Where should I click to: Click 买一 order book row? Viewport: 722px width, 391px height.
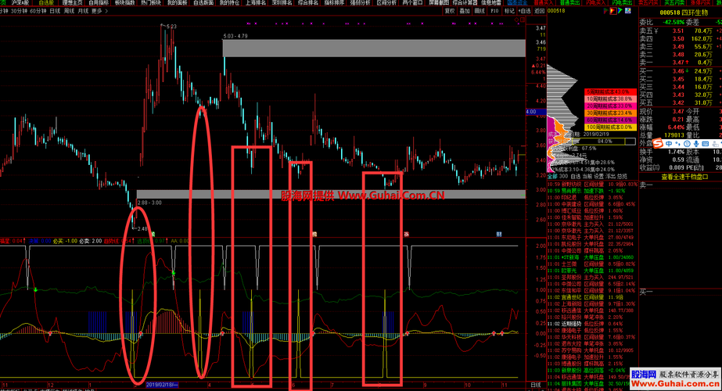(x=680, y=71)
